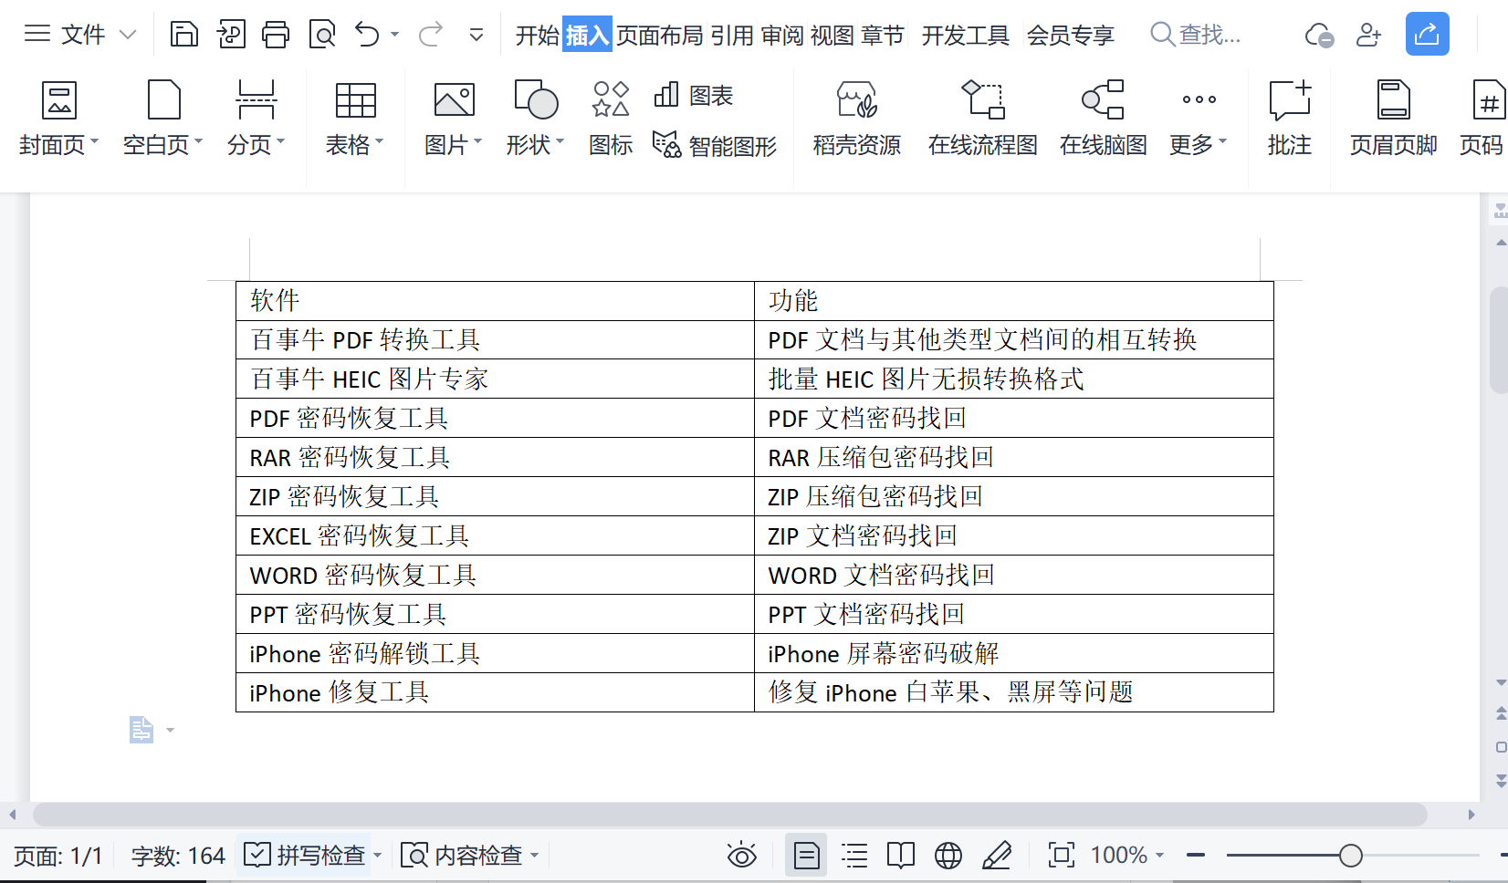
Task: Click the Save icon in quick toolbar
Action: pyautogui.click(x=184, y=35)
